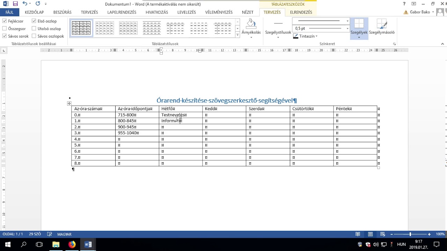
Task: Enable Összegsor checkbox
Action: coord(5,29)
